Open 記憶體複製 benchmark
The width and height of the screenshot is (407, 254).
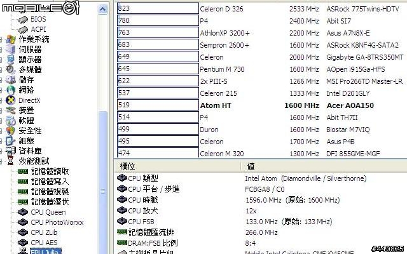[50, 192]
